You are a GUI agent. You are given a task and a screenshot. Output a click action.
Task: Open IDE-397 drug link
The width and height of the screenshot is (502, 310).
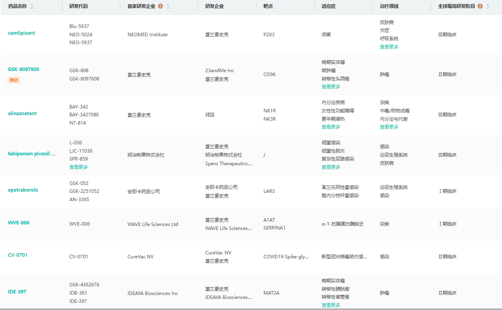[x=17, y=291]
